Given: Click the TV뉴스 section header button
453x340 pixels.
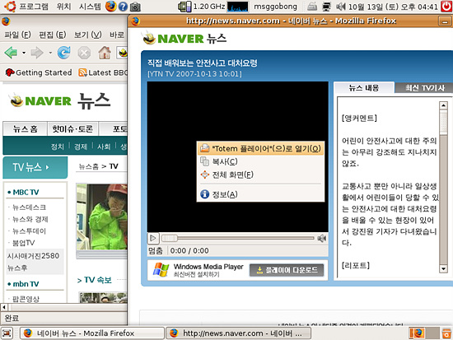Looking at the screenshot, I should 35,167.
